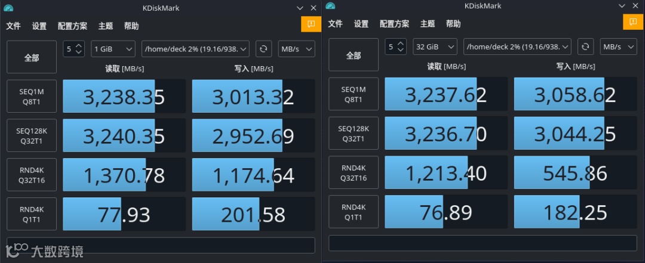Open /home/deck drive dropdown in left window

(x=195, y=49)
